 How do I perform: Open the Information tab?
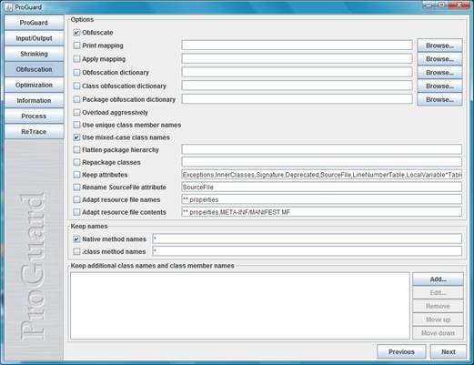pos(34,100)
